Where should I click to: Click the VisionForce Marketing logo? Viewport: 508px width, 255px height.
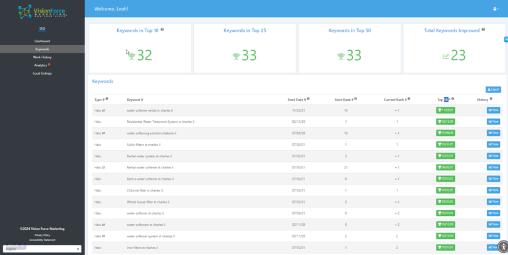pos(42,12)
